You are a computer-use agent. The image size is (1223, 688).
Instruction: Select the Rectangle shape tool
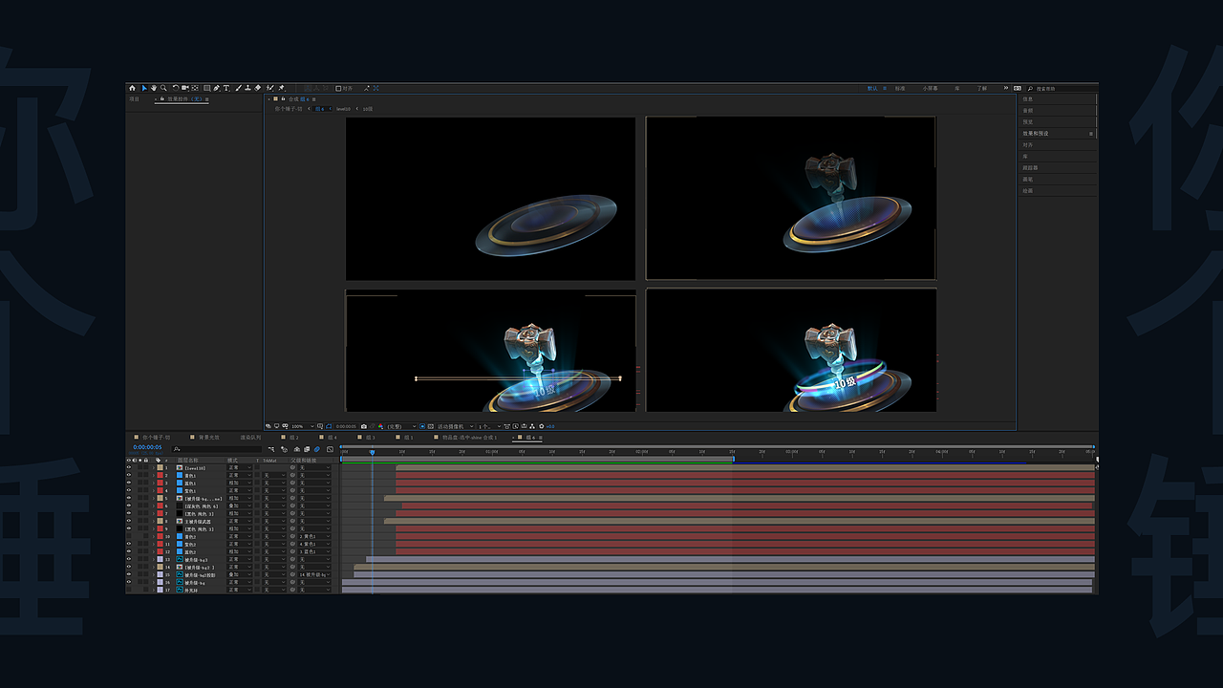[x=207, y=88]
